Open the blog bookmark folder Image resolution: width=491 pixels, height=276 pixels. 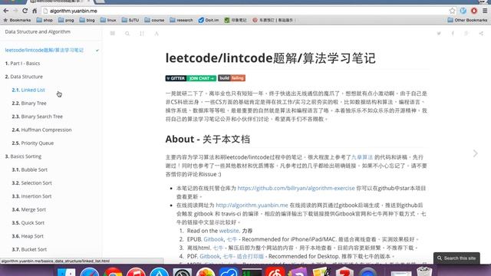click(x=87, y=20)
